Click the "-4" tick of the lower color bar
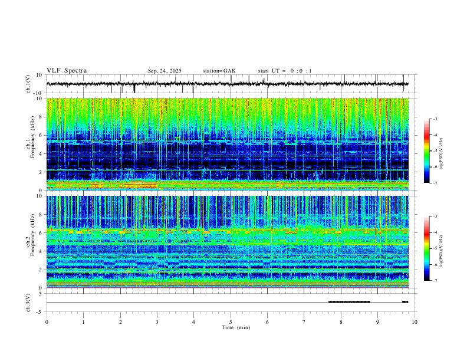Viewport: 467px width, 361px height. 435,232
